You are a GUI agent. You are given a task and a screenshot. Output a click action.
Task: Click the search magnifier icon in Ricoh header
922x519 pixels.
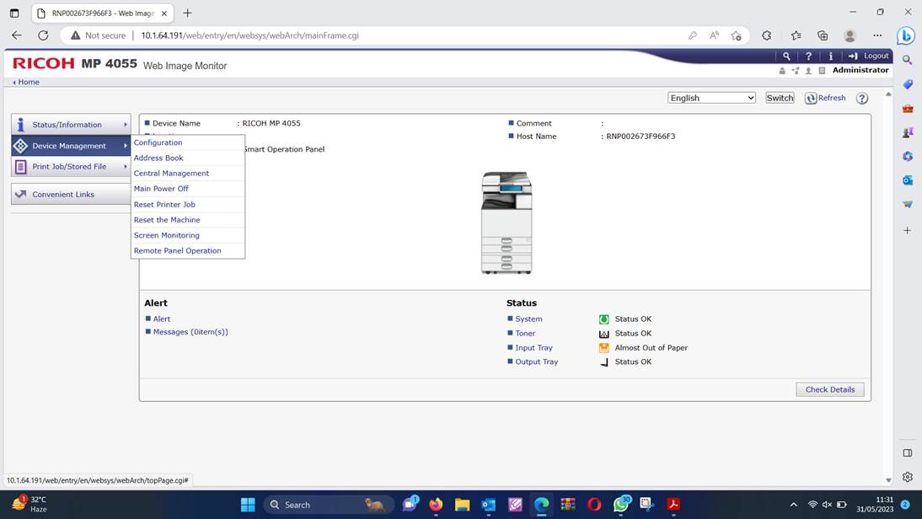(x=786, y=56)
